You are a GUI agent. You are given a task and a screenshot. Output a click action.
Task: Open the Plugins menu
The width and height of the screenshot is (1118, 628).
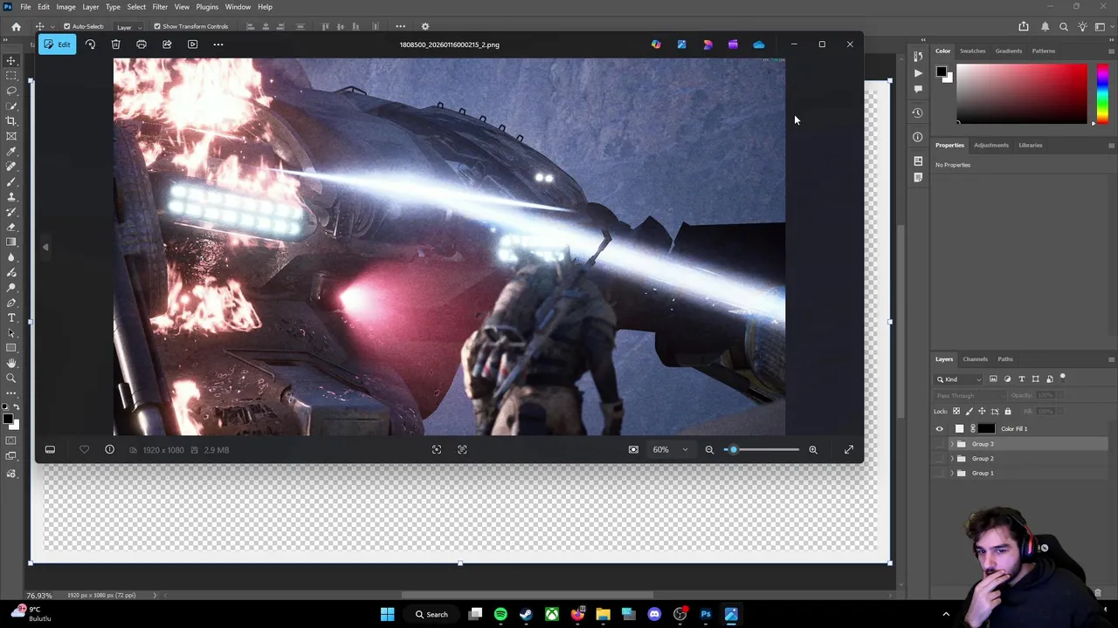207,7
